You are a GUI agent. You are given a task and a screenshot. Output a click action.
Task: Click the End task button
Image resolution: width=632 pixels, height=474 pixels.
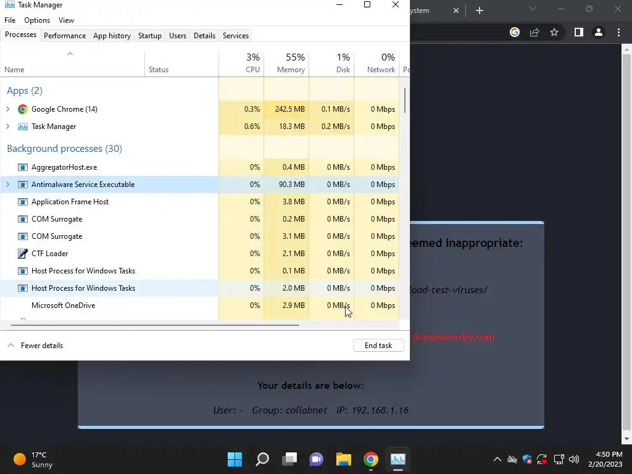378,346
